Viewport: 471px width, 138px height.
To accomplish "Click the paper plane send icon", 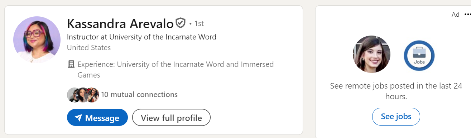I will pyautogui.click(x=78, y=118).
